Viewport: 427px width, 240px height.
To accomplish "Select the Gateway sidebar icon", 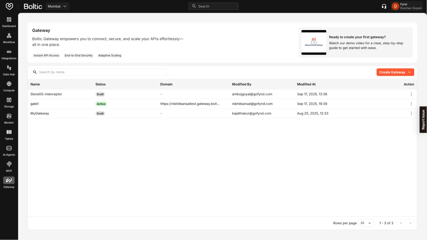I will pos(9,180).
